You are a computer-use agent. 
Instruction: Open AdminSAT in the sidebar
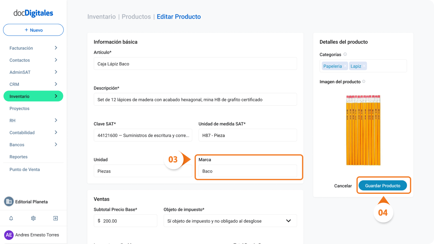pyautogui.click(x=20, y=72)
